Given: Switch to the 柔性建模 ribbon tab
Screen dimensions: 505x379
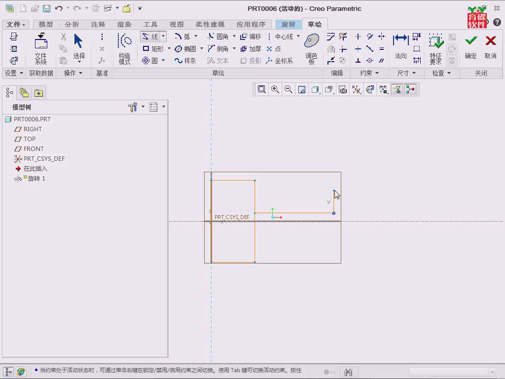Looking at the screenshot, I should [210, 25].
